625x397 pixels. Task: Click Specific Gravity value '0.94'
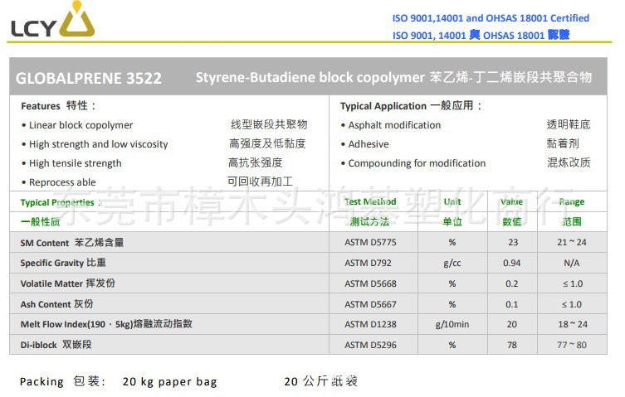click(512, 263)
